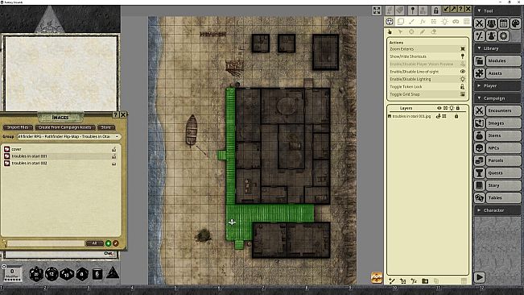Screen dimensions: 524x295
Task: Click the sidebar play arrow button
Action: [x=480, y=277]
